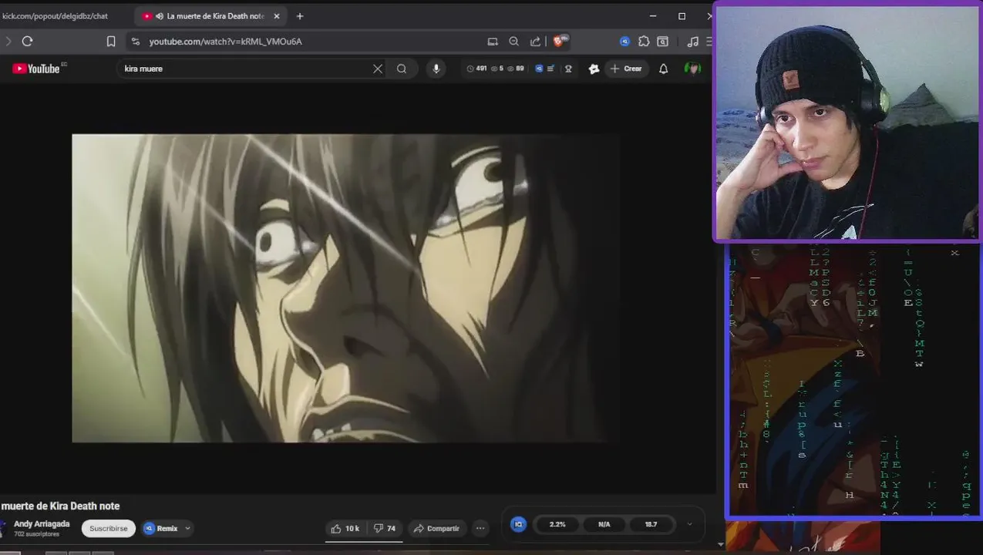Click the award/badge icon in YouTube header
Screen dimensions: 983x555
point(568,69)
